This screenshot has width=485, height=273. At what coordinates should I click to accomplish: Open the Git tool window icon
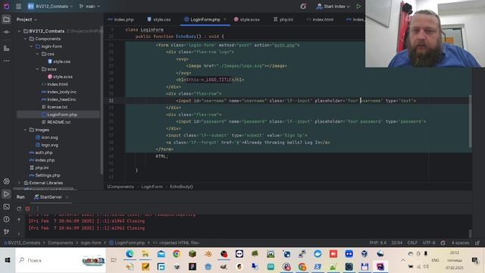tap(6, 231)
